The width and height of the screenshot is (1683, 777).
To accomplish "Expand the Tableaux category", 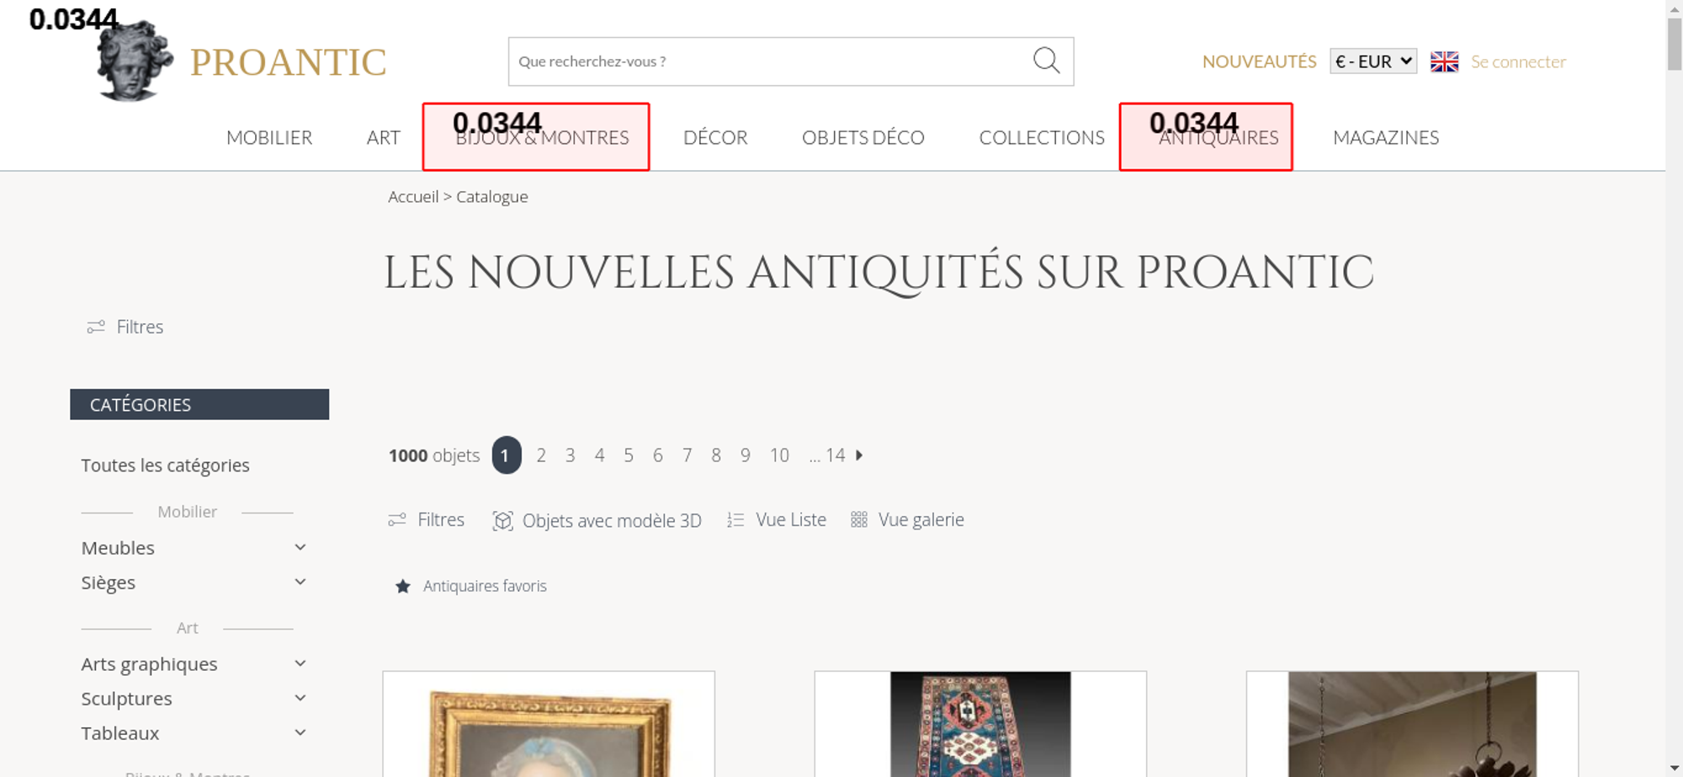I will (x=300, y=732).
